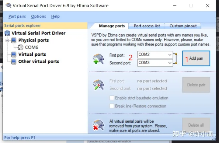This screenshot has width=219, height=143.
Task: Click the delete all connector icon with red X
Action: pos(99,125)
